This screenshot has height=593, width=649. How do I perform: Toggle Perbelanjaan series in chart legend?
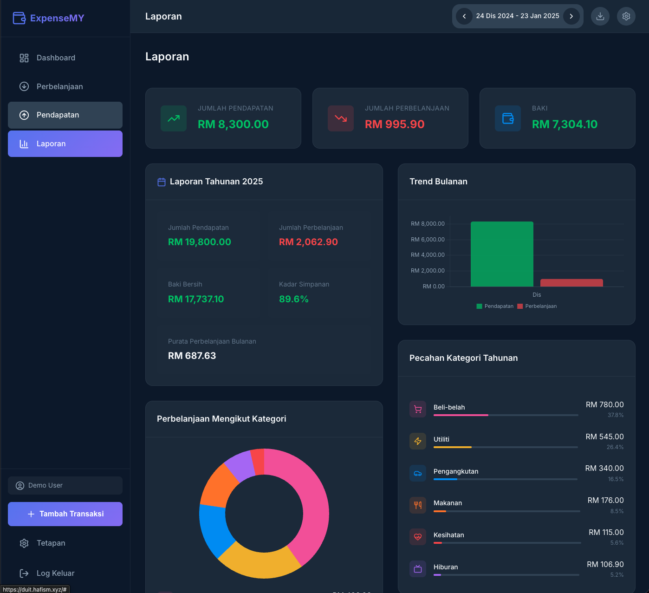pyautogui.click(x=537, y=306)
